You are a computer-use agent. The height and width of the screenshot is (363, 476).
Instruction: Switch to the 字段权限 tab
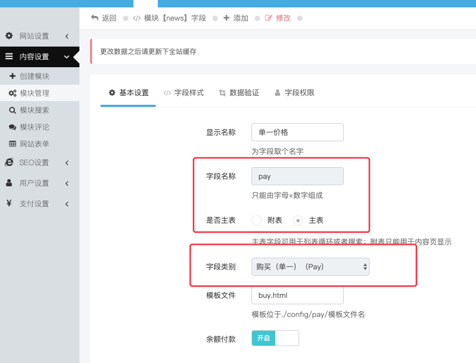tap(294, 93)
